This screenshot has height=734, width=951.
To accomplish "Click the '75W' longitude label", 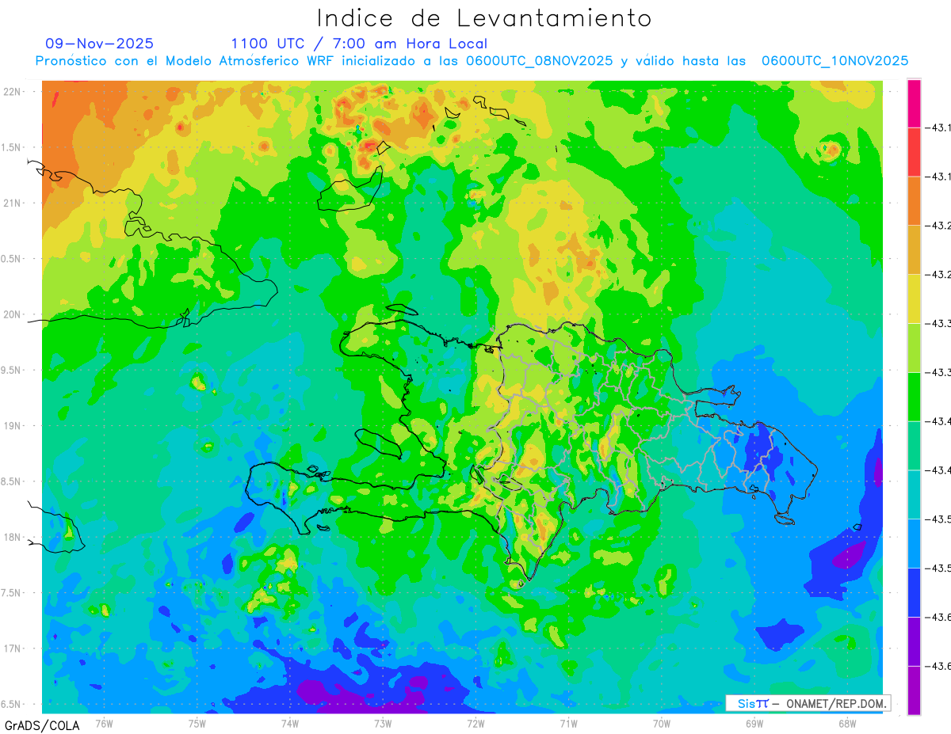I will click(197, 722).
